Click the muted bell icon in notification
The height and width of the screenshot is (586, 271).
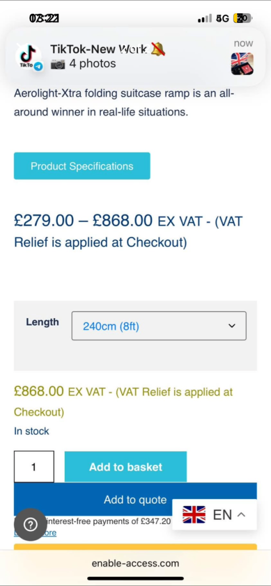point(158,49)
